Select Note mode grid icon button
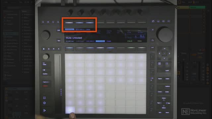 click(x=159, y=64)
